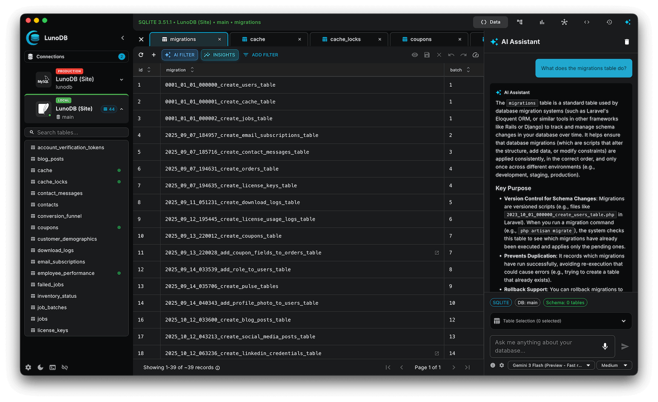Image resolution: width=658 pixels, height=402 pixels.
Task: Collapse the left sidebar chevron
Action: click(123, 38)
